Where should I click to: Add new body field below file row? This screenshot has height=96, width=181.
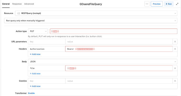coord(35,74)
